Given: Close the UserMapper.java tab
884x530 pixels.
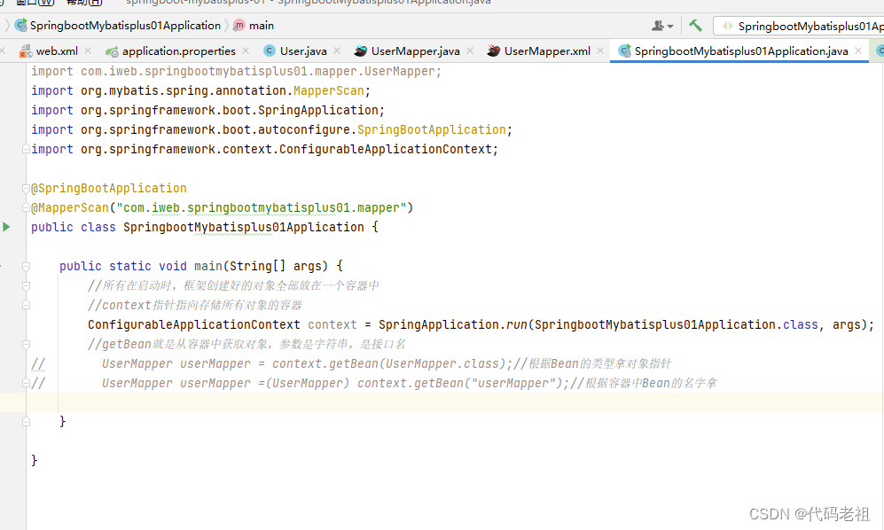Looking at the screenshot, I should pos(470,51).
